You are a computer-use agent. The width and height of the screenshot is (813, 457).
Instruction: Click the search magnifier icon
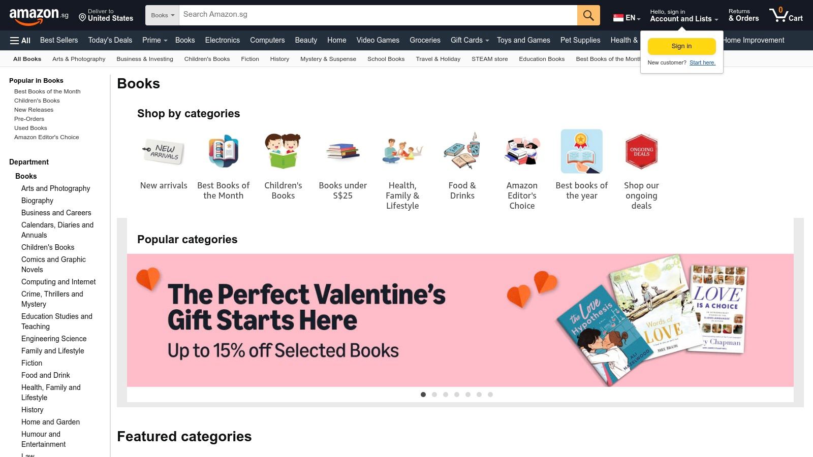click(x=588, y=15)
